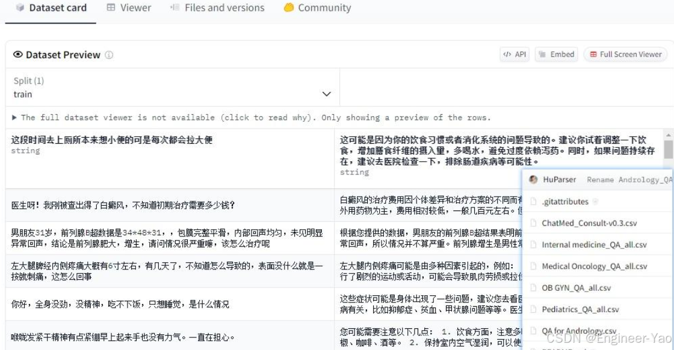This screenshot has width=674, height=350.
Task: Open Files and versions tab
Action: (x=217, y=8)
